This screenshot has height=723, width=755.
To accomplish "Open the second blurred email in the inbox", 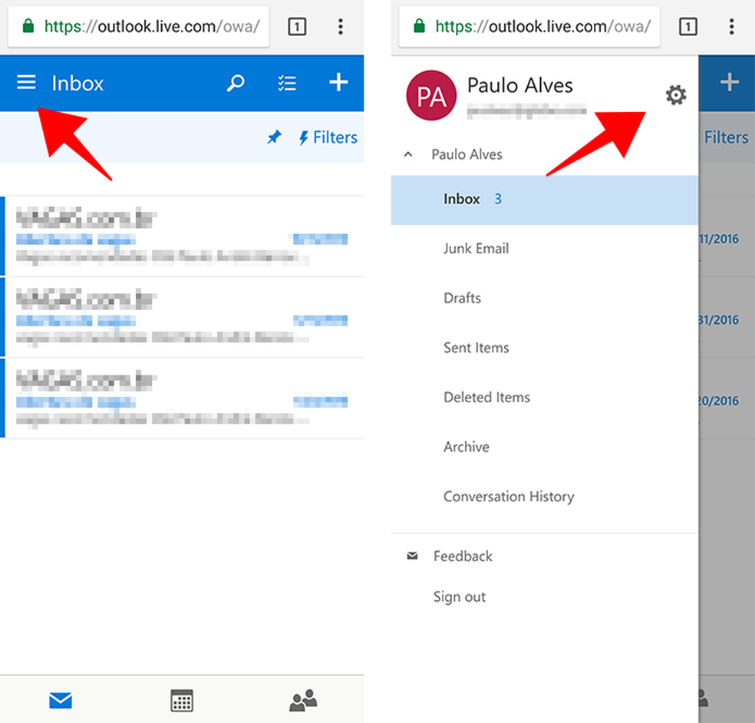I will coord(182,318).
